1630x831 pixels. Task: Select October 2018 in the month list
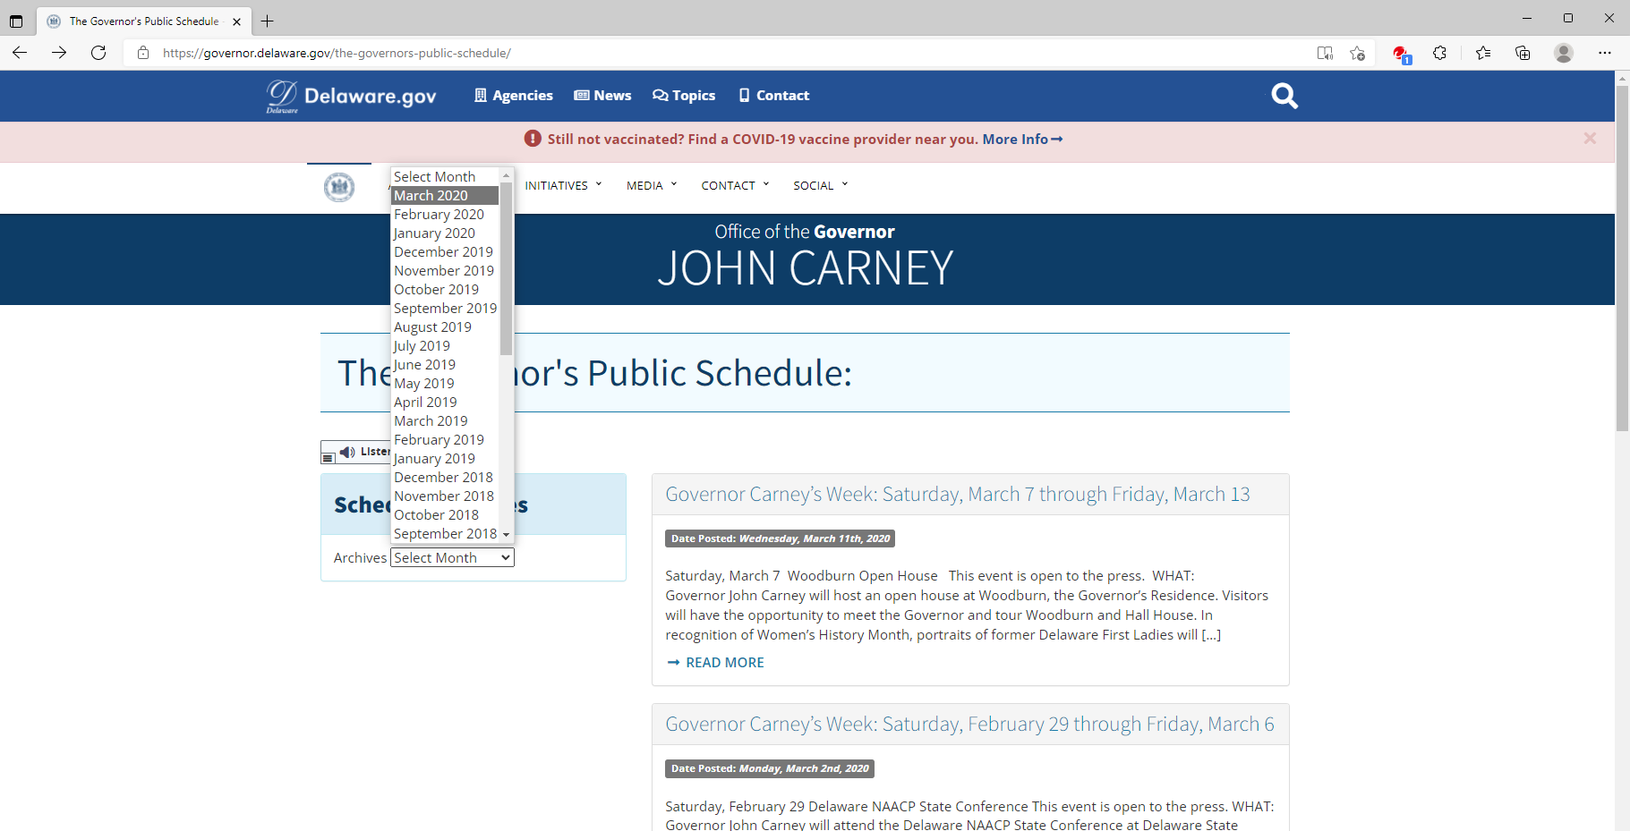click(x=445, y=514)
